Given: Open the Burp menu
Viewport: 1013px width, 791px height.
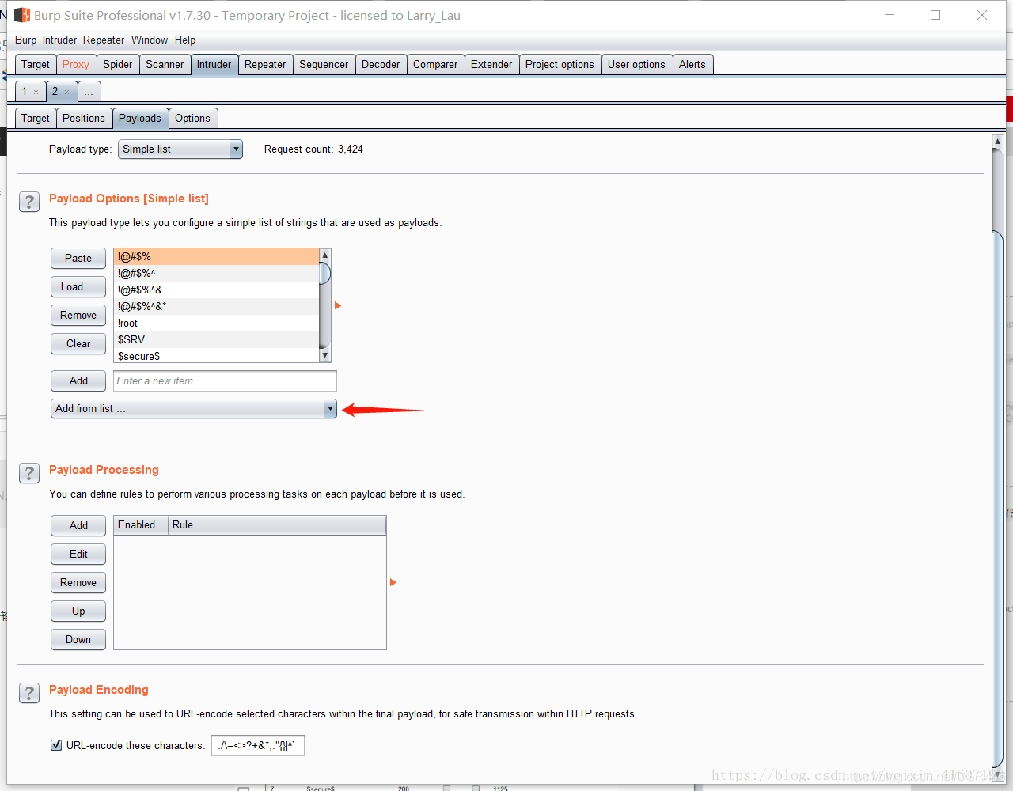Looking at the screenshot, I should (25, 40).
